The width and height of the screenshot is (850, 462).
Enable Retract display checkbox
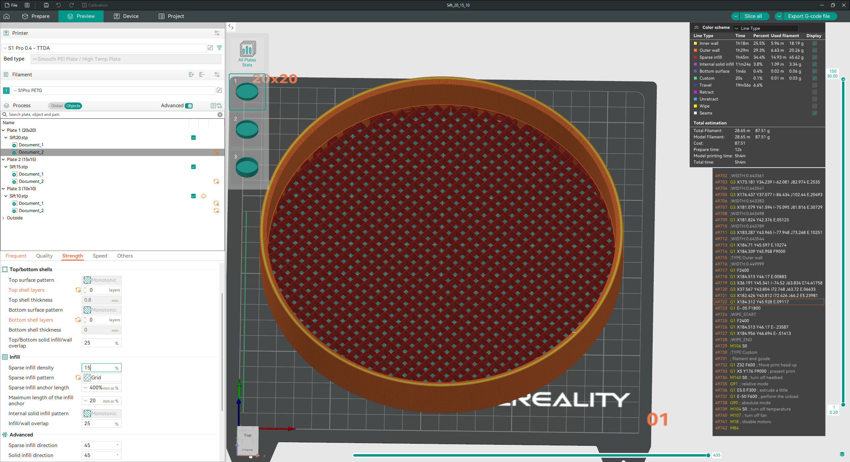pyautogui.click(x=814, y=92)
